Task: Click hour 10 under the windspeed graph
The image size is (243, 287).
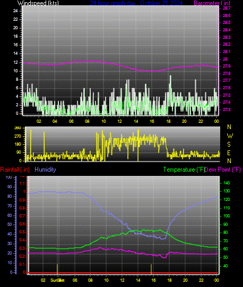Action: click(103, 121)
